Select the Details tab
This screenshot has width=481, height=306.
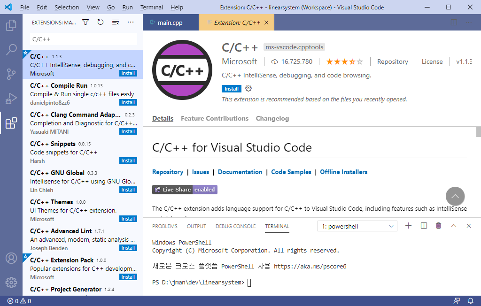coord(163,118)
